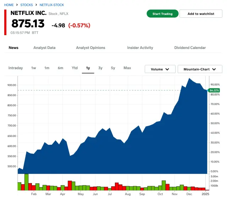This screenshot has height=199, width=227.
Task: Click the HOME breadcrumb link
Action: tap(9, 5)
